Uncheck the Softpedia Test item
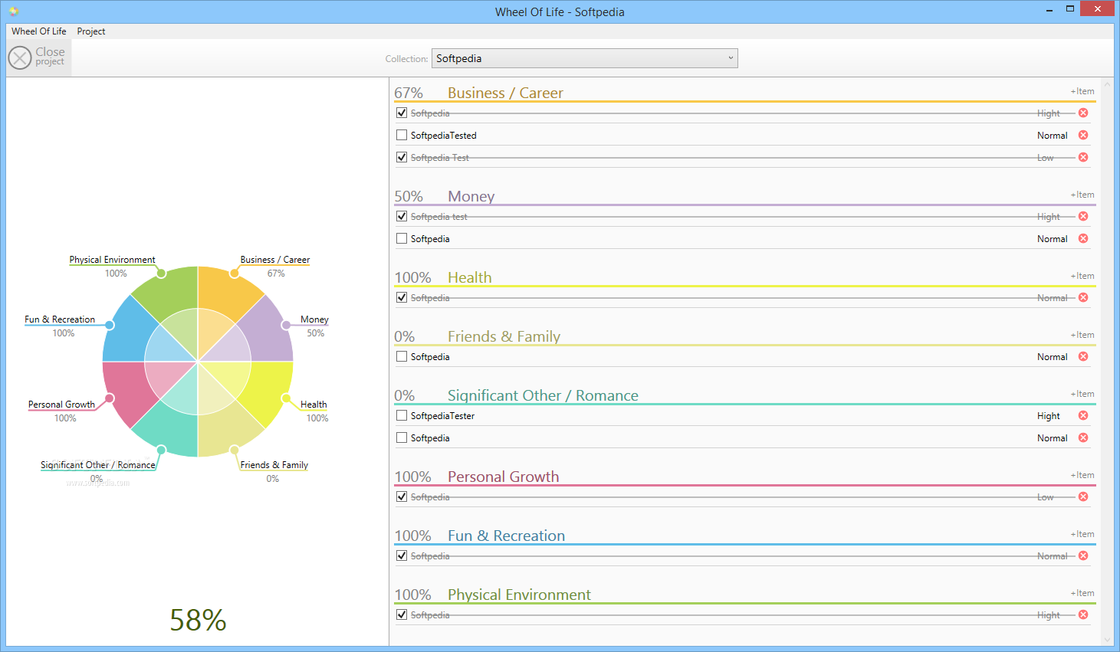Image resolution: width=1120 pixels, height=652 pixels. pos(402,157)
